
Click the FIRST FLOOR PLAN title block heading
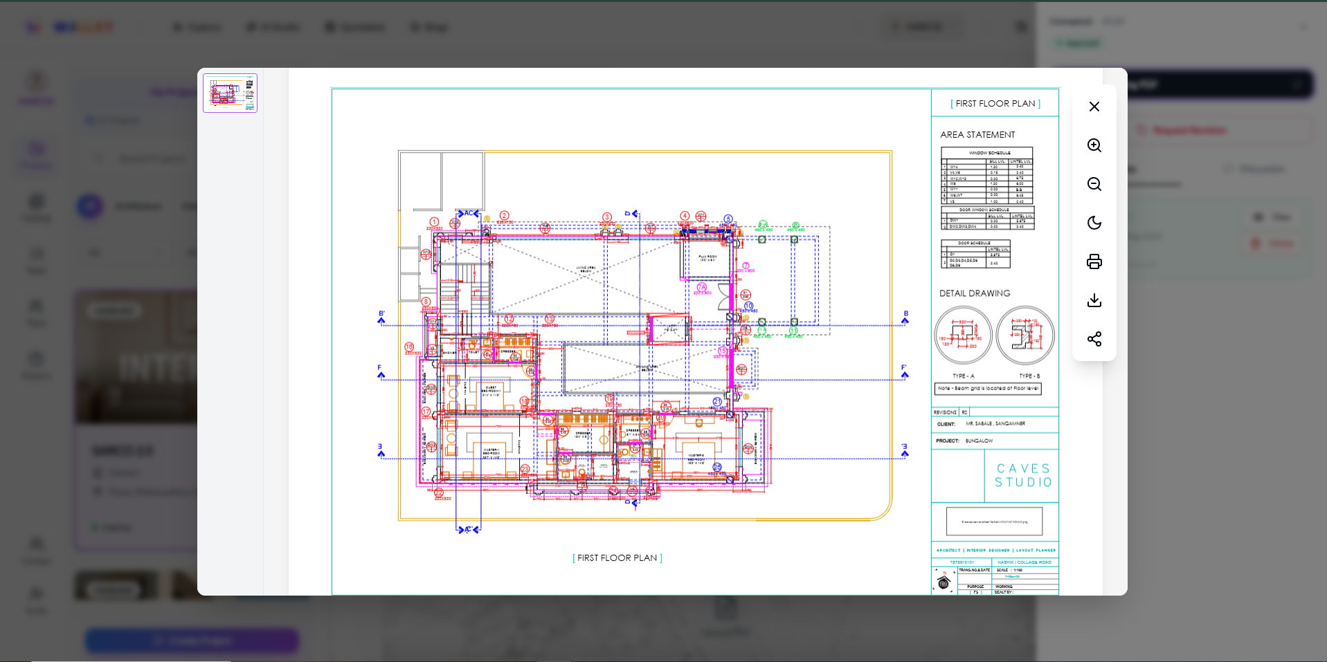coord(995,104)
